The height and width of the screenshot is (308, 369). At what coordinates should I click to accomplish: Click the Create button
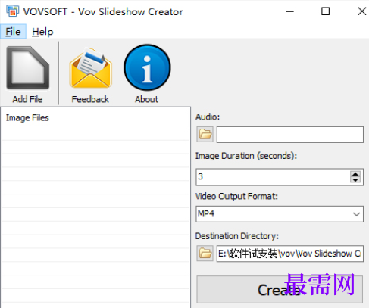[x=280, y=290]
